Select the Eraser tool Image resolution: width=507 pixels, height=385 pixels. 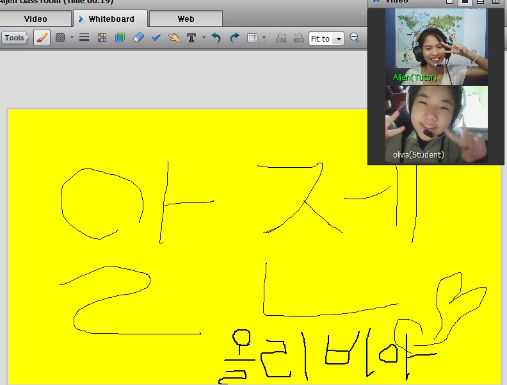[x=138, y=38]
